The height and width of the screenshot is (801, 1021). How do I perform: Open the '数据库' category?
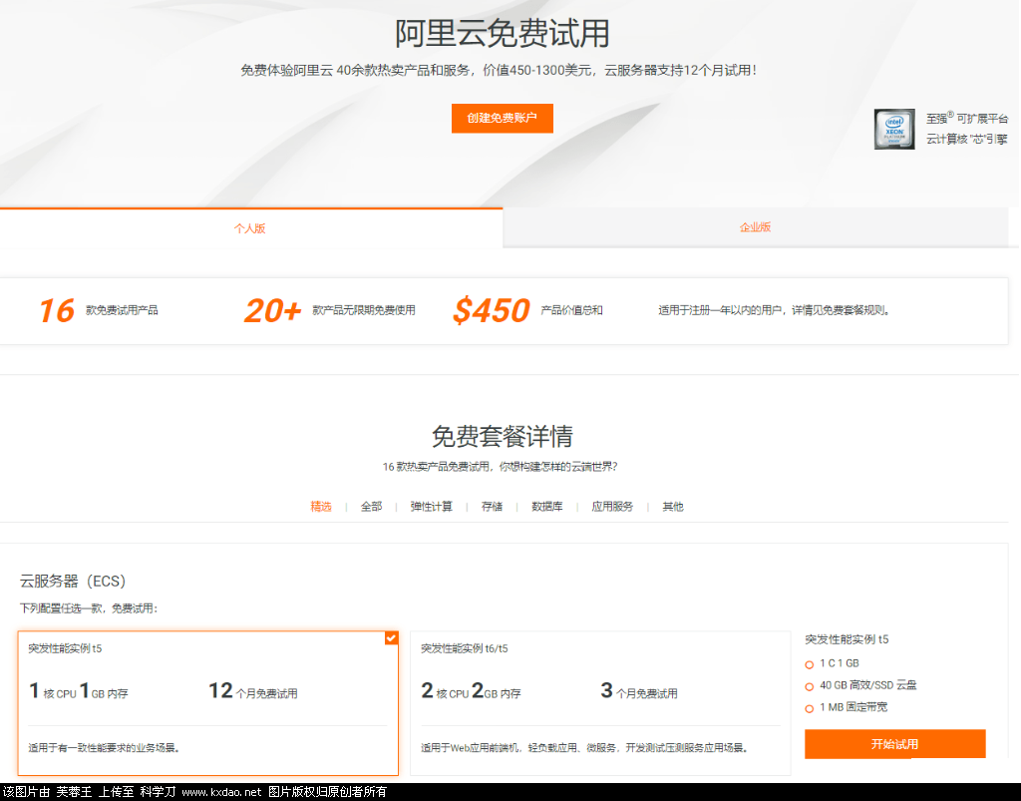tap(547, 507)
